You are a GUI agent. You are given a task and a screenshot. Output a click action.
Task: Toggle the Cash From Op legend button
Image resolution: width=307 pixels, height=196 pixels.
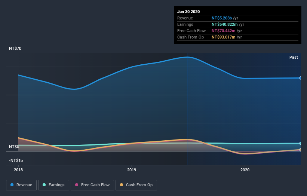coord(136,185)
